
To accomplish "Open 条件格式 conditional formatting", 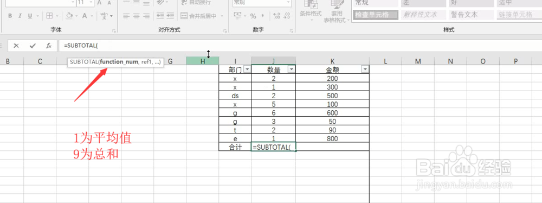I will (311, 11).
